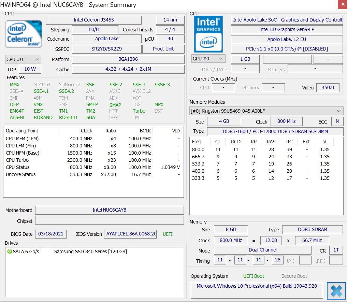This screenshot has height=302, width=347.
Task: Click the SSE4.2 feature label
Action: tap(66, 91)
